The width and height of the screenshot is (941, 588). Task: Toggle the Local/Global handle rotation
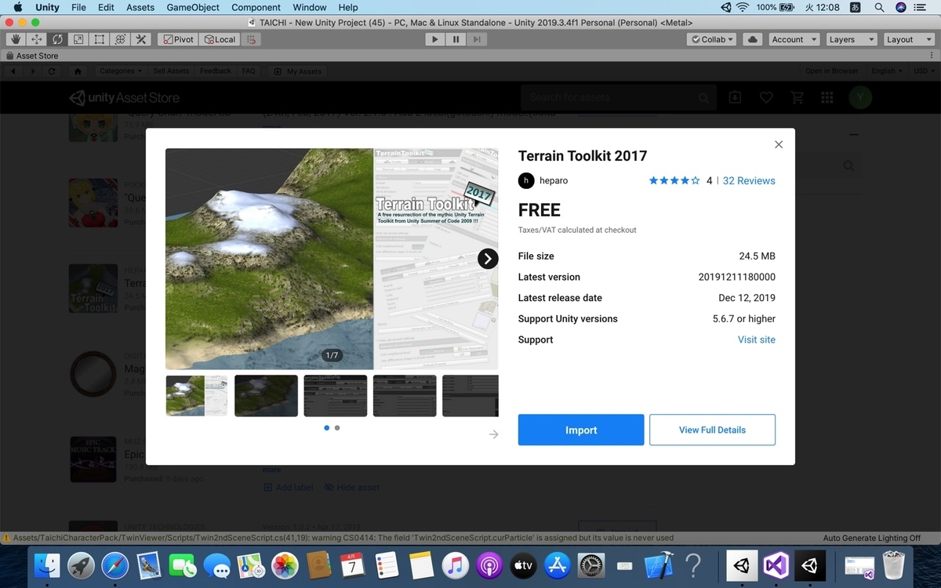click(x=219, y=39)
